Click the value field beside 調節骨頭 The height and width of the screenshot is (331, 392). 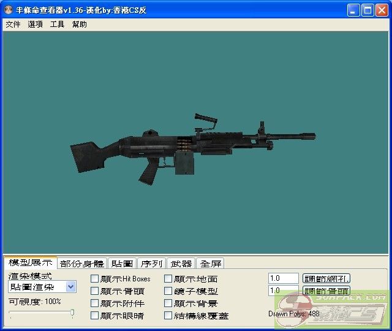[283, 291]
